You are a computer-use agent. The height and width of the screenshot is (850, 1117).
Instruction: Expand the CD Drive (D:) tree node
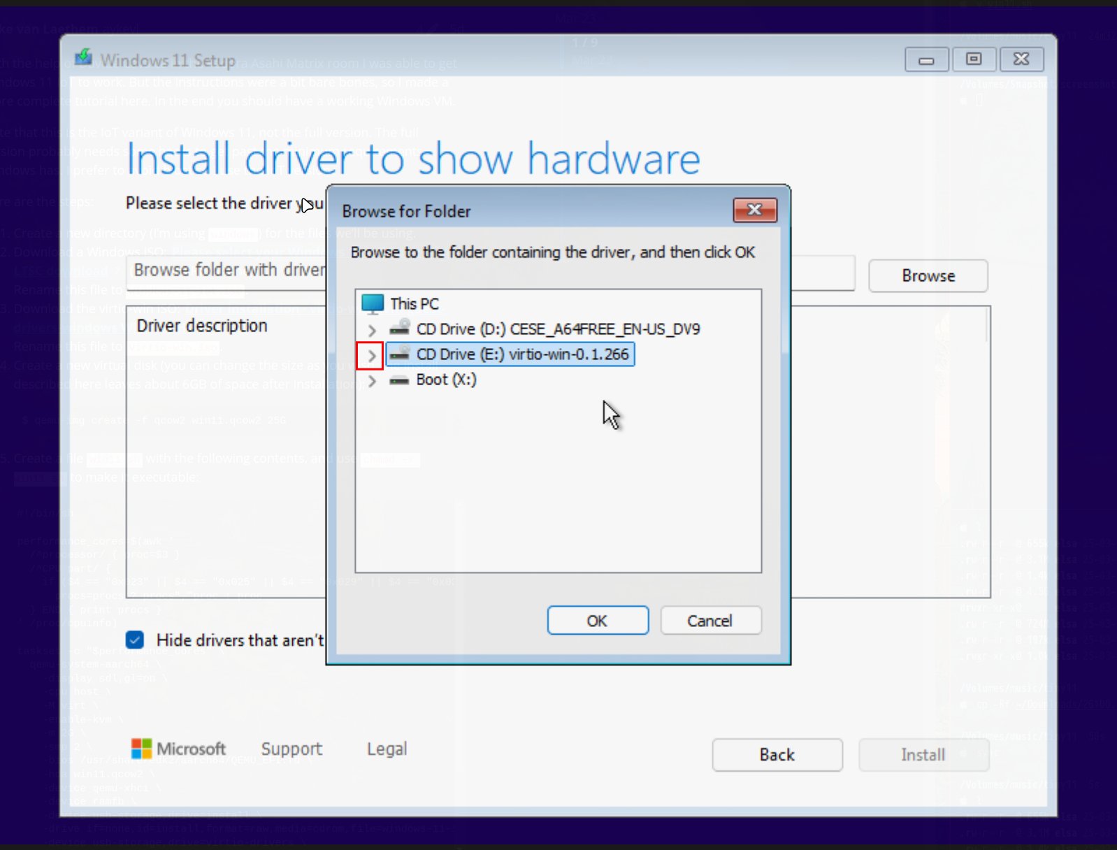click(372, 330)
